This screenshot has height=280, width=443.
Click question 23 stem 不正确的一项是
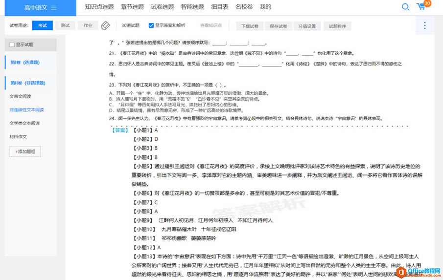pyautogui.click(x=167, y=85)
